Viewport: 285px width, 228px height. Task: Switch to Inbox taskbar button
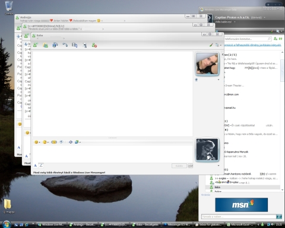pos(208,224)
